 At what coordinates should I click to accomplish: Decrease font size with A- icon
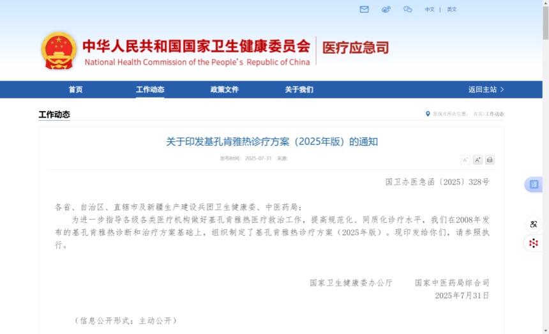point(465,160)
